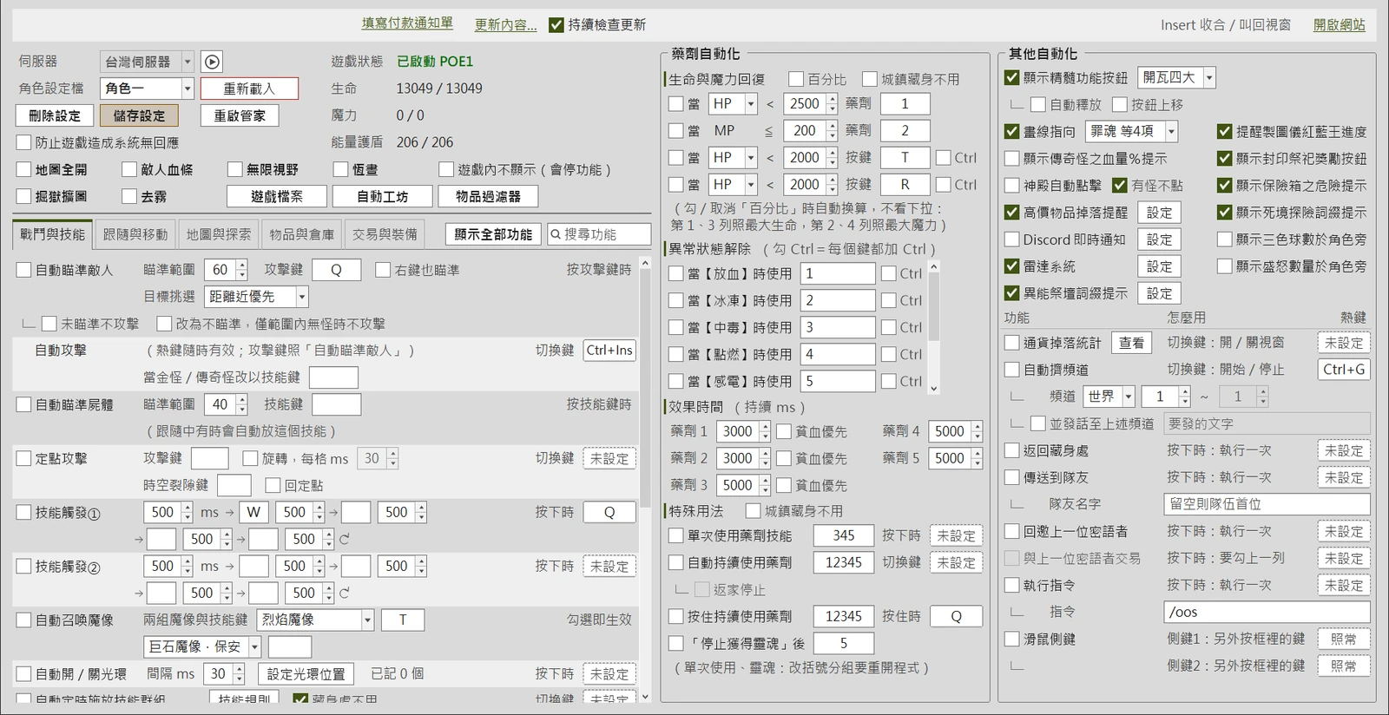Open the 物品過濾器 button
This screenshot has width=1389, height=715.
[488, 196]
